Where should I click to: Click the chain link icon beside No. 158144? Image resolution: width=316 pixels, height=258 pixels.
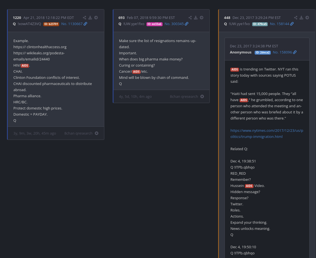click(292, 24)
